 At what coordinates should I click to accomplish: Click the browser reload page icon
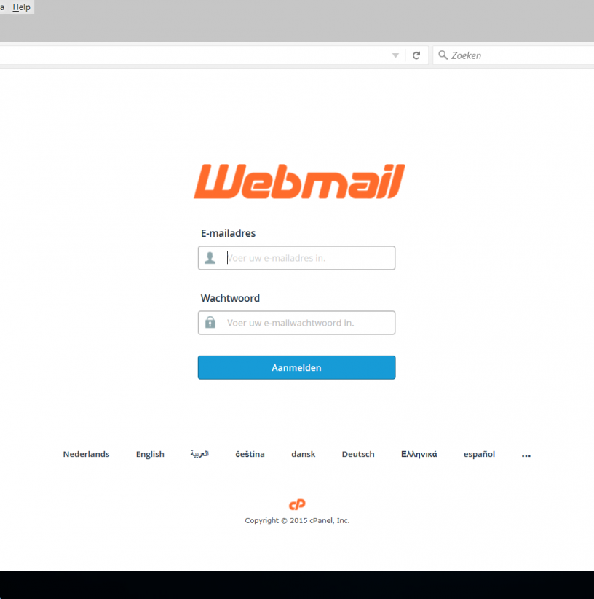click(x=416, y=55)
